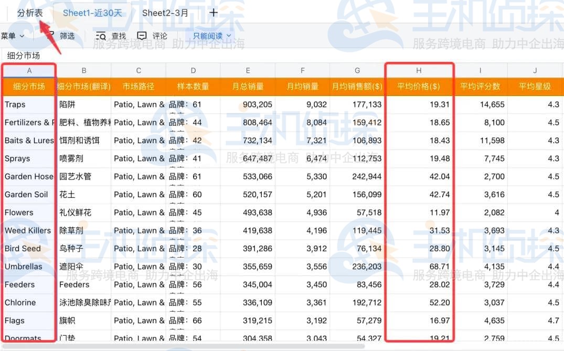Click the 平均价格($) header cell
The height and width of the screenshot is (351, 564).
(419, 87)
